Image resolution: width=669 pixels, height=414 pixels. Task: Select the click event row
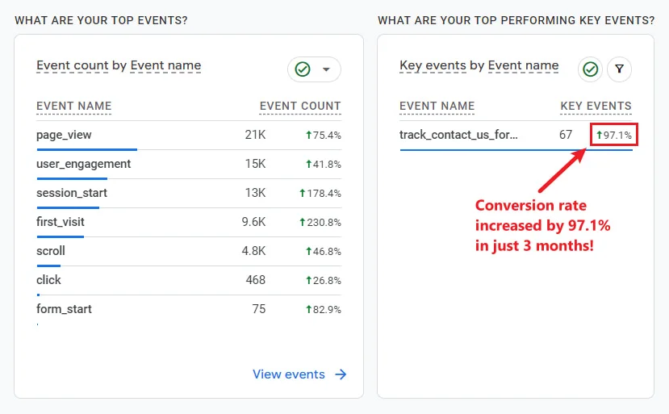pyautogui.click(x=48, y=280)
